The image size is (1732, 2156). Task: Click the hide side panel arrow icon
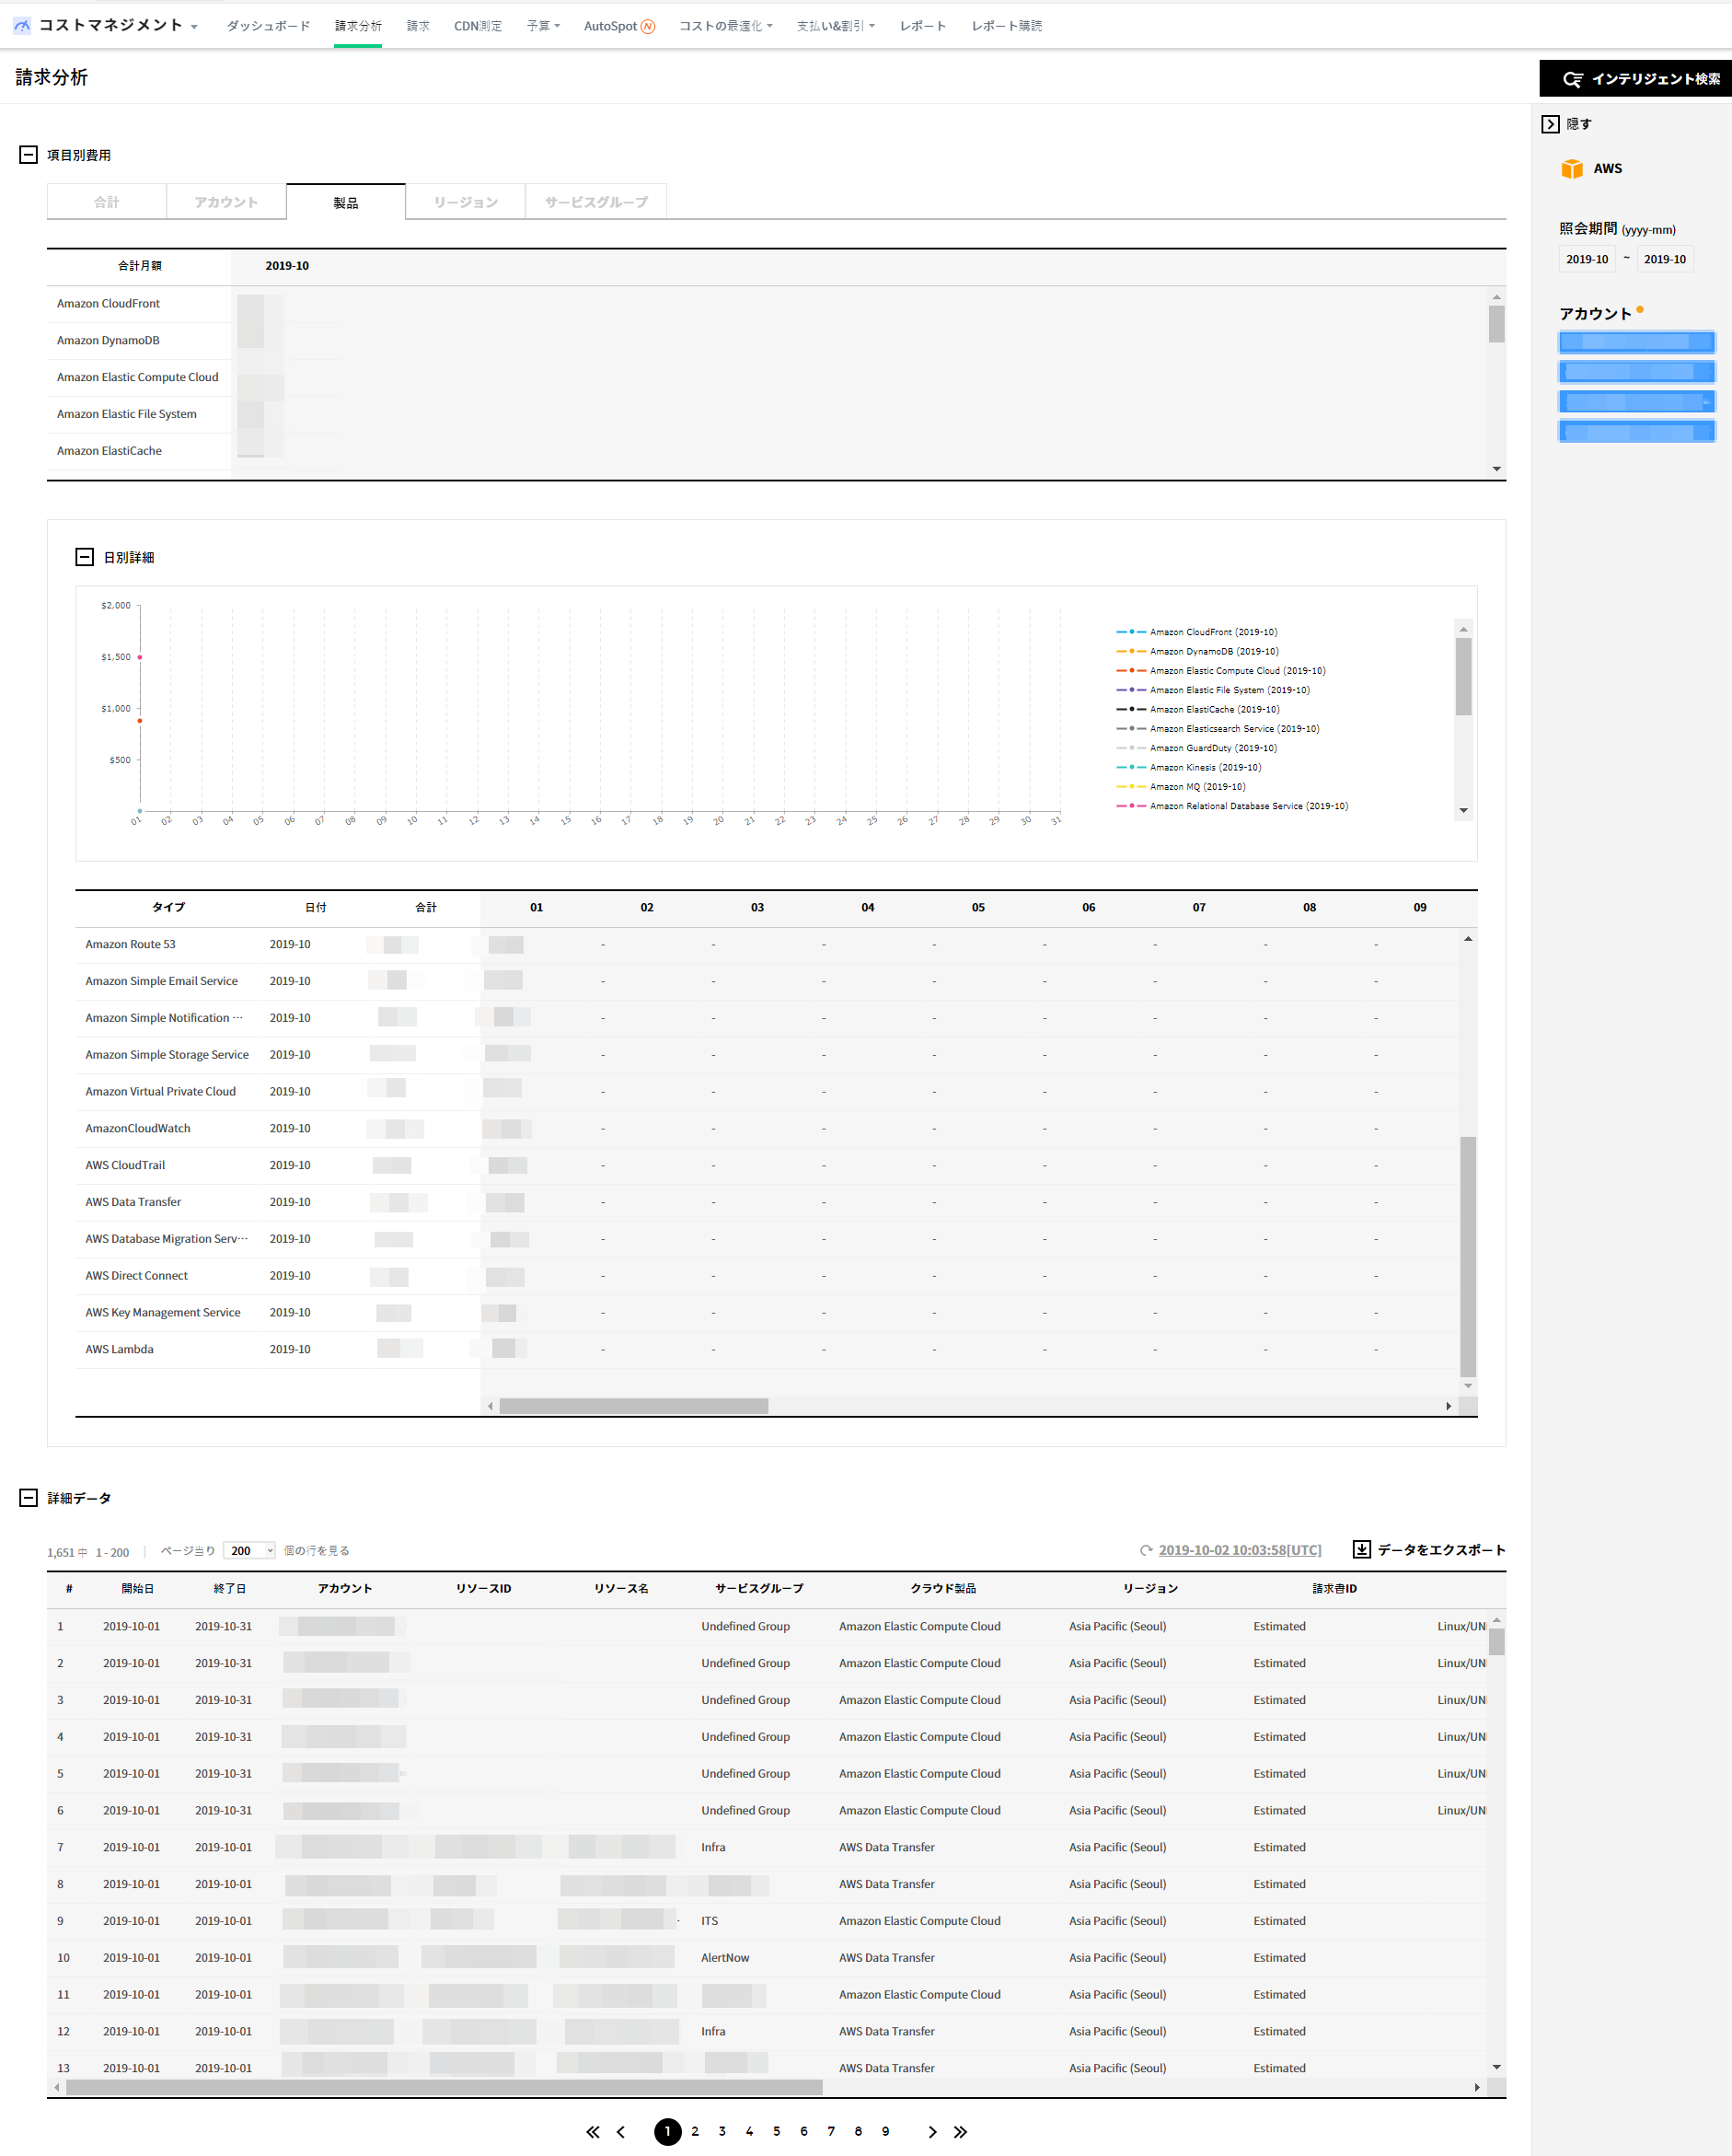pos(1550,124)
